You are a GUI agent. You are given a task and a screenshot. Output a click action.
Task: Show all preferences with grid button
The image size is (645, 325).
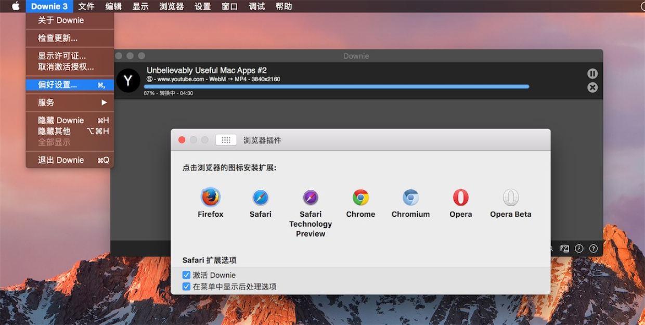(x=226, y=140)
